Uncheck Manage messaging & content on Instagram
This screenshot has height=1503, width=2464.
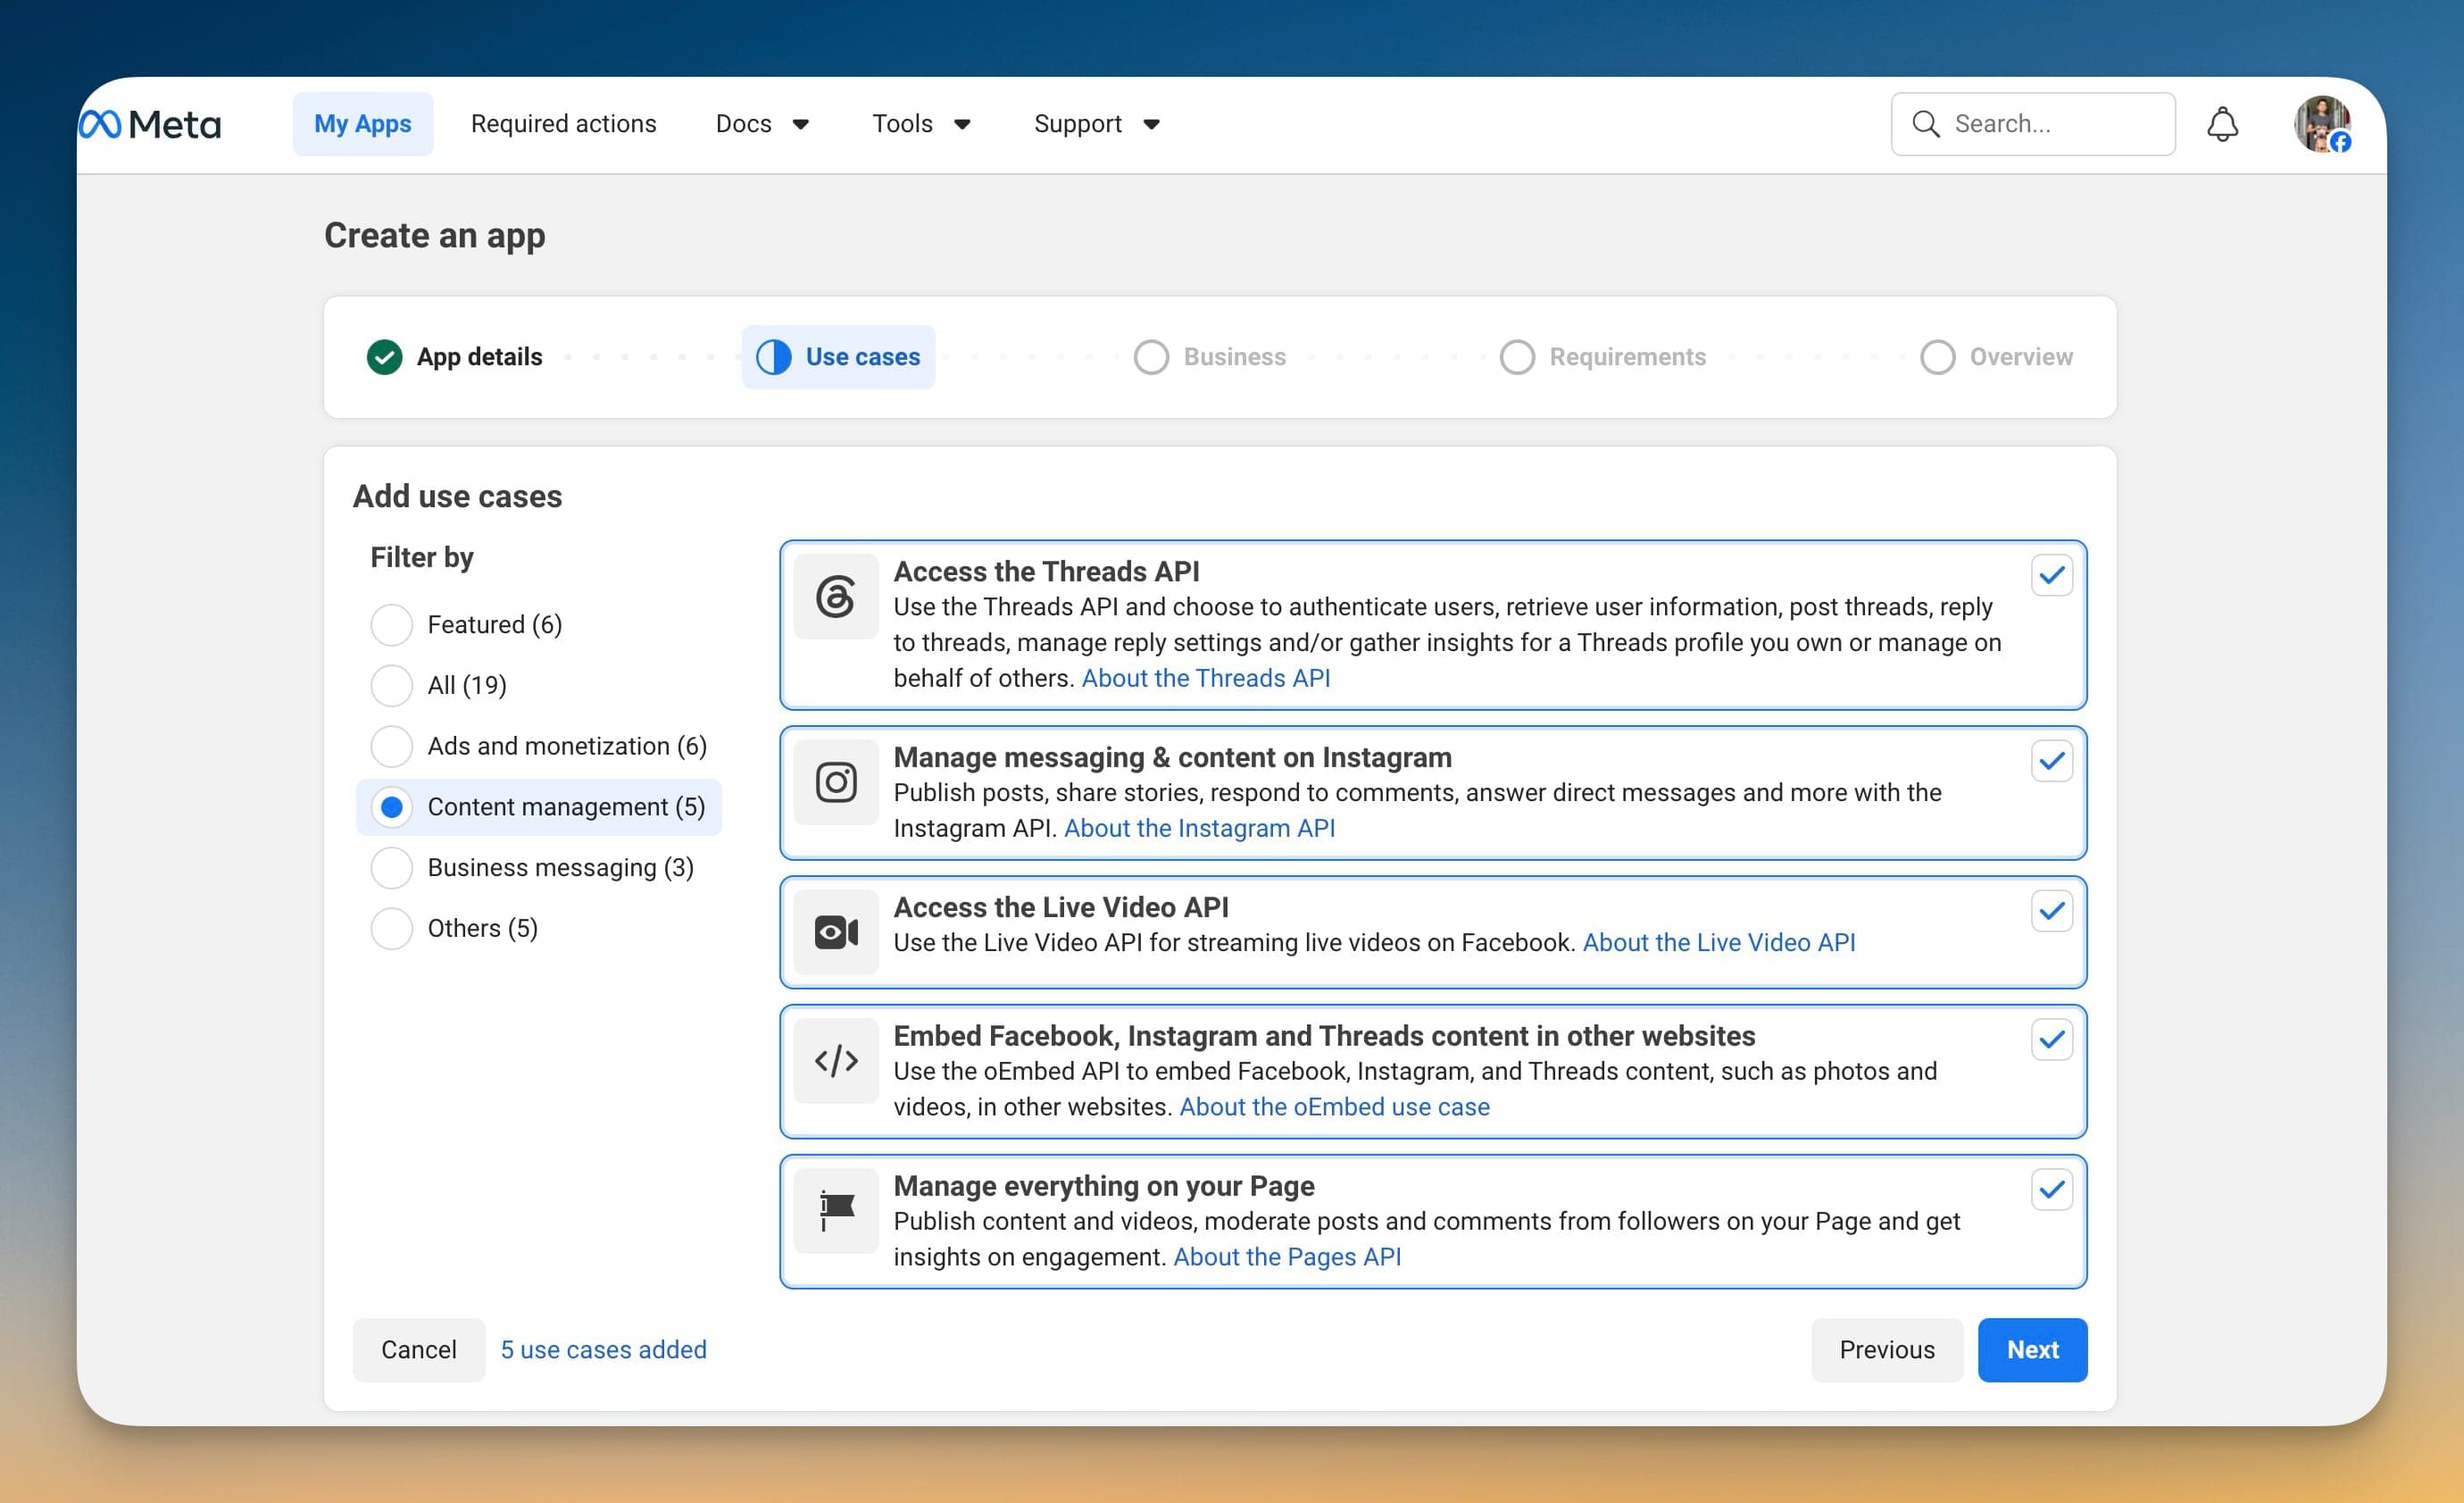[2051, 761]
